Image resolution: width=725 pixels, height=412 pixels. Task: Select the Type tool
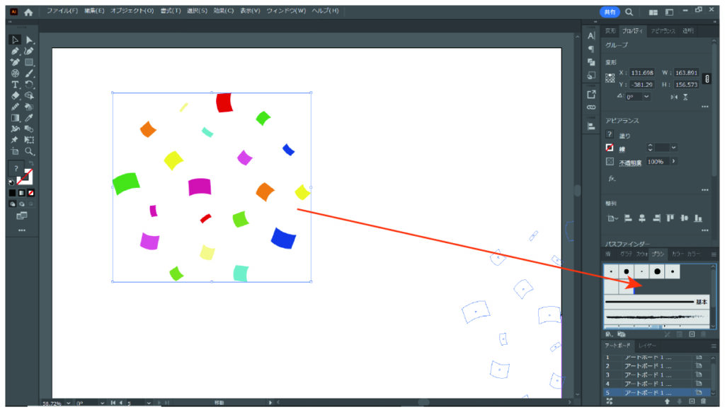point(15,84)
